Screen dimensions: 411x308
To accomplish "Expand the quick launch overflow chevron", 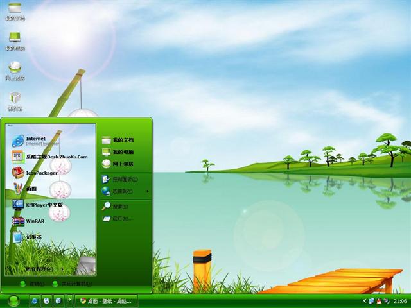I will click(70, 300).
